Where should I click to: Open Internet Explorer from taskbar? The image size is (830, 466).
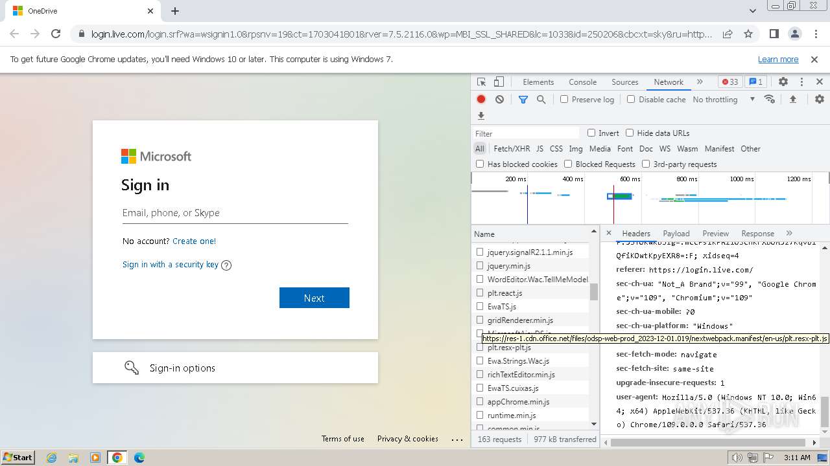[51, 458]
